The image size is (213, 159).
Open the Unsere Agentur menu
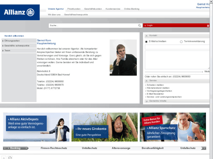click(x=56, y=9)
